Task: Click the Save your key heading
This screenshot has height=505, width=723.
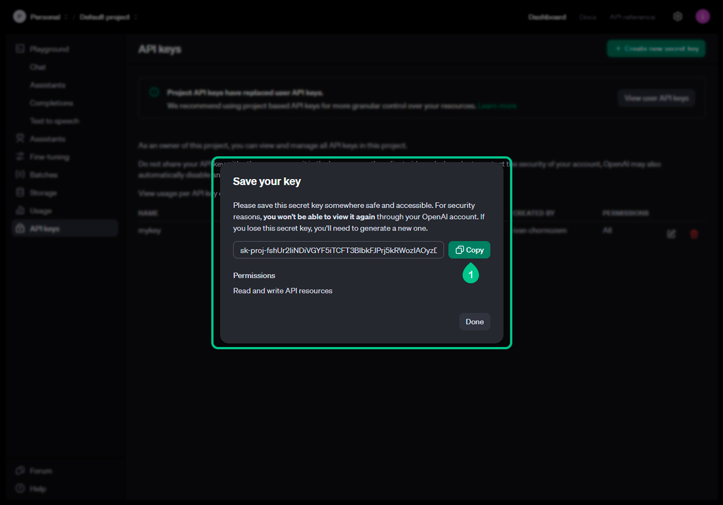Action: [267, 182]
